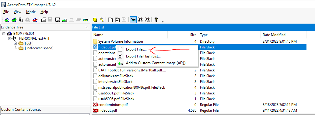The height and width of the screenshot is (115, 315).
Task: Click the 4,585 size value cell
Action: click(x=192, y=110)
